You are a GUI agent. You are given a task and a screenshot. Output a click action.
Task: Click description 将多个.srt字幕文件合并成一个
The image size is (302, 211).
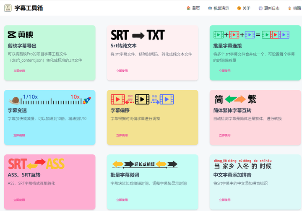point(254,57)
